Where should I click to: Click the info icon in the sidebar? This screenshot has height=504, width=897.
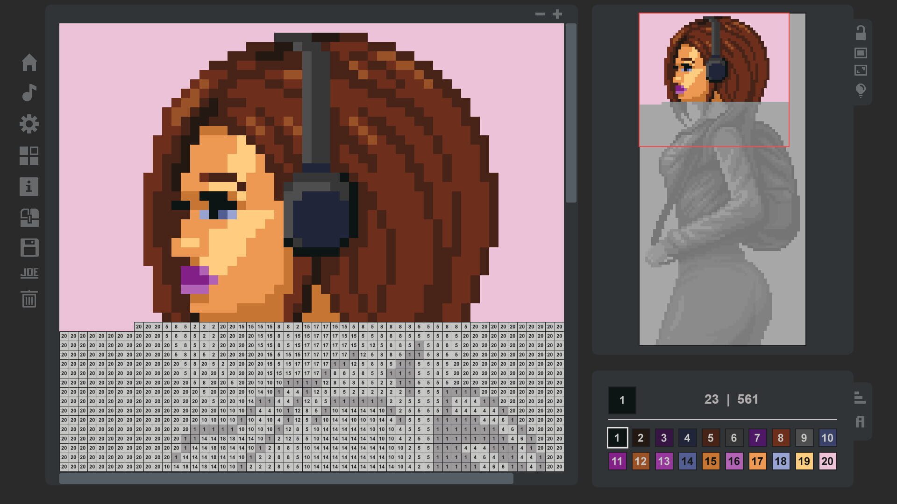coord(30,187)
